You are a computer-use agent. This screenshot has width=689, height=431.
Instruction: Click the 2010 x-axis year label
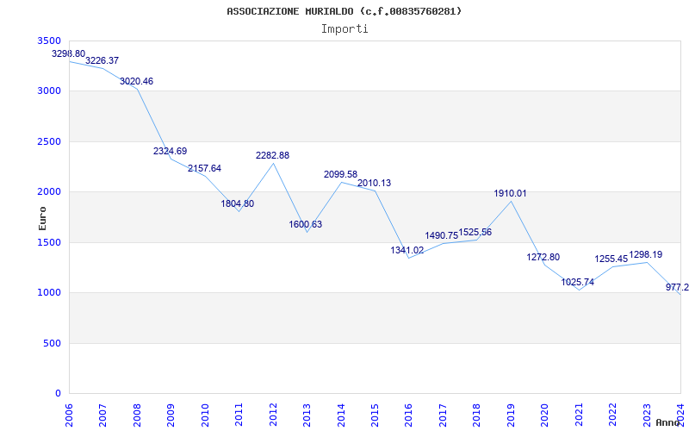[x=205, y=415]
